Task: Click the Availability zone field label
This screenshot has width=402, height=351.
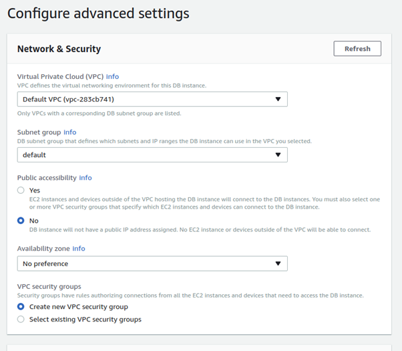Action: 43,248
